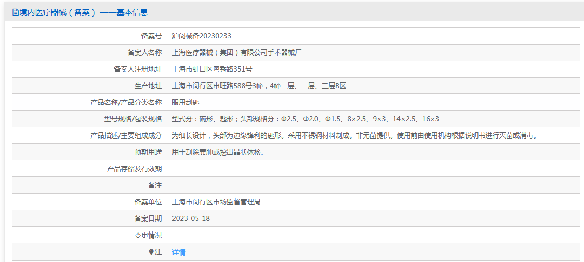Click the 备案人名称 label
The image size is (584, 262).
pyautogui.click(x=144, y=52)
